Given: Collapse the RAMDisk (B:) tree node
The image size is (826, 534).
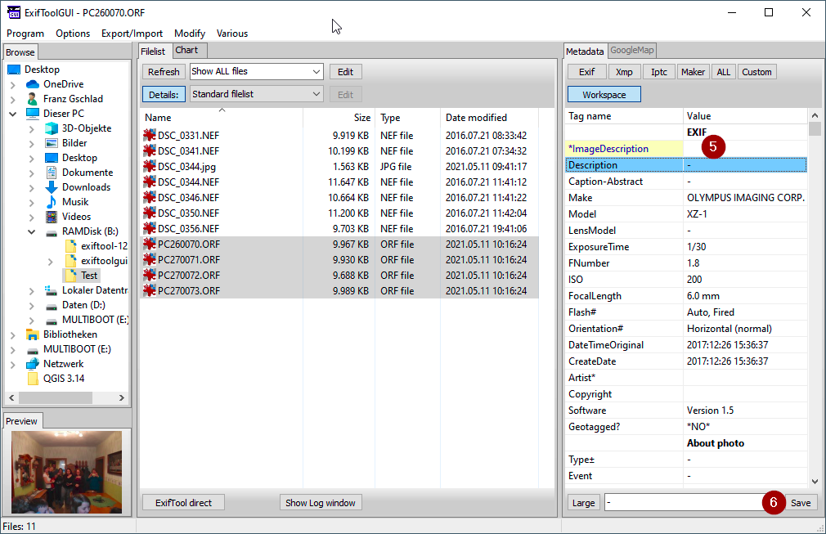Looking at the screenshot, I should (31, 231).
